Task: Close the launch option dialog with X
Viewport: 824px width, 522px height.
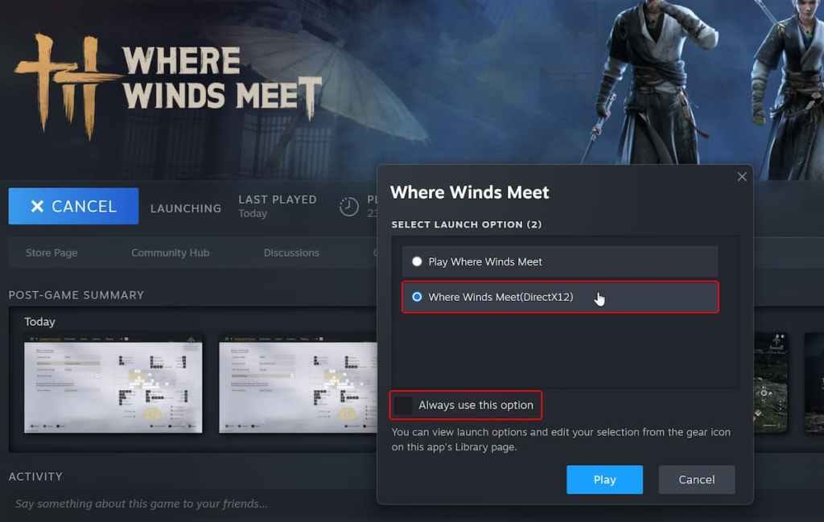Action: [x=741, y=177]
